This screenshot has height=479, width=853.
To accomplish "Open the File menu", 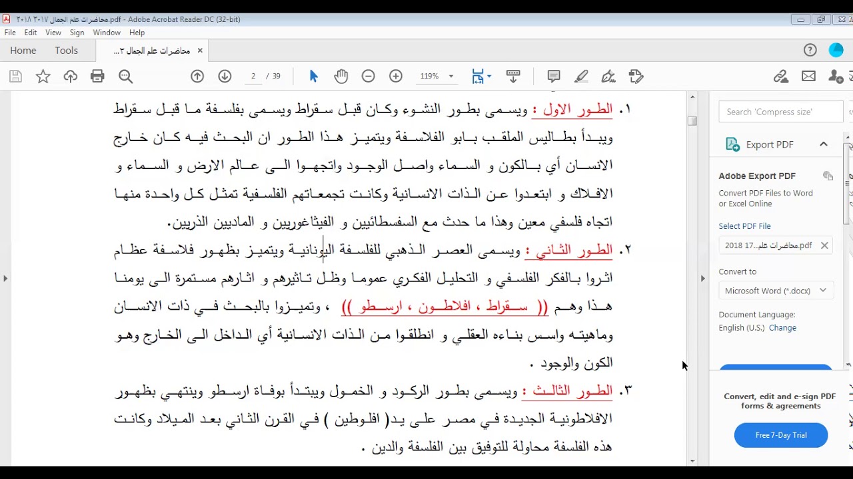I will 10,33.
